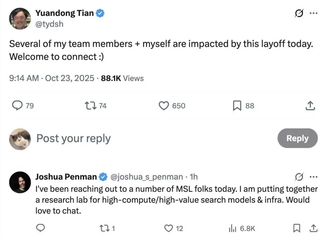Bookmark Joshua Penman's reply
324x236 pixels.
(x=296, y=228)
